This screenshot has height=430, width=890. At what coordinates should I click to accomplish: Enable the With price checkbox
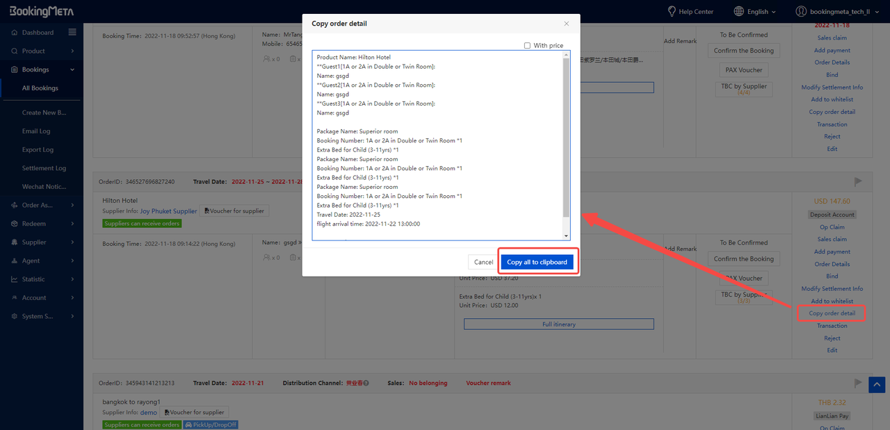coord(528,46)
